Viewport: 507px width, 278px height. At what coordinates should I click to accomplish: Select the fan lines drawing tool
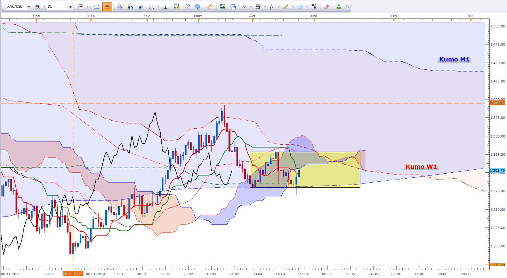coord(272,7)
